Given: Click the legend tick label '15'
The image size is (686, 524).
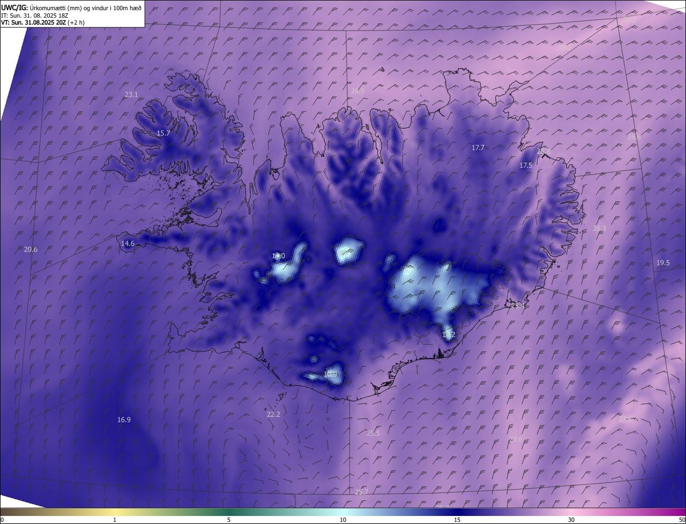Looking at the screenshot, I should [457, 520].
